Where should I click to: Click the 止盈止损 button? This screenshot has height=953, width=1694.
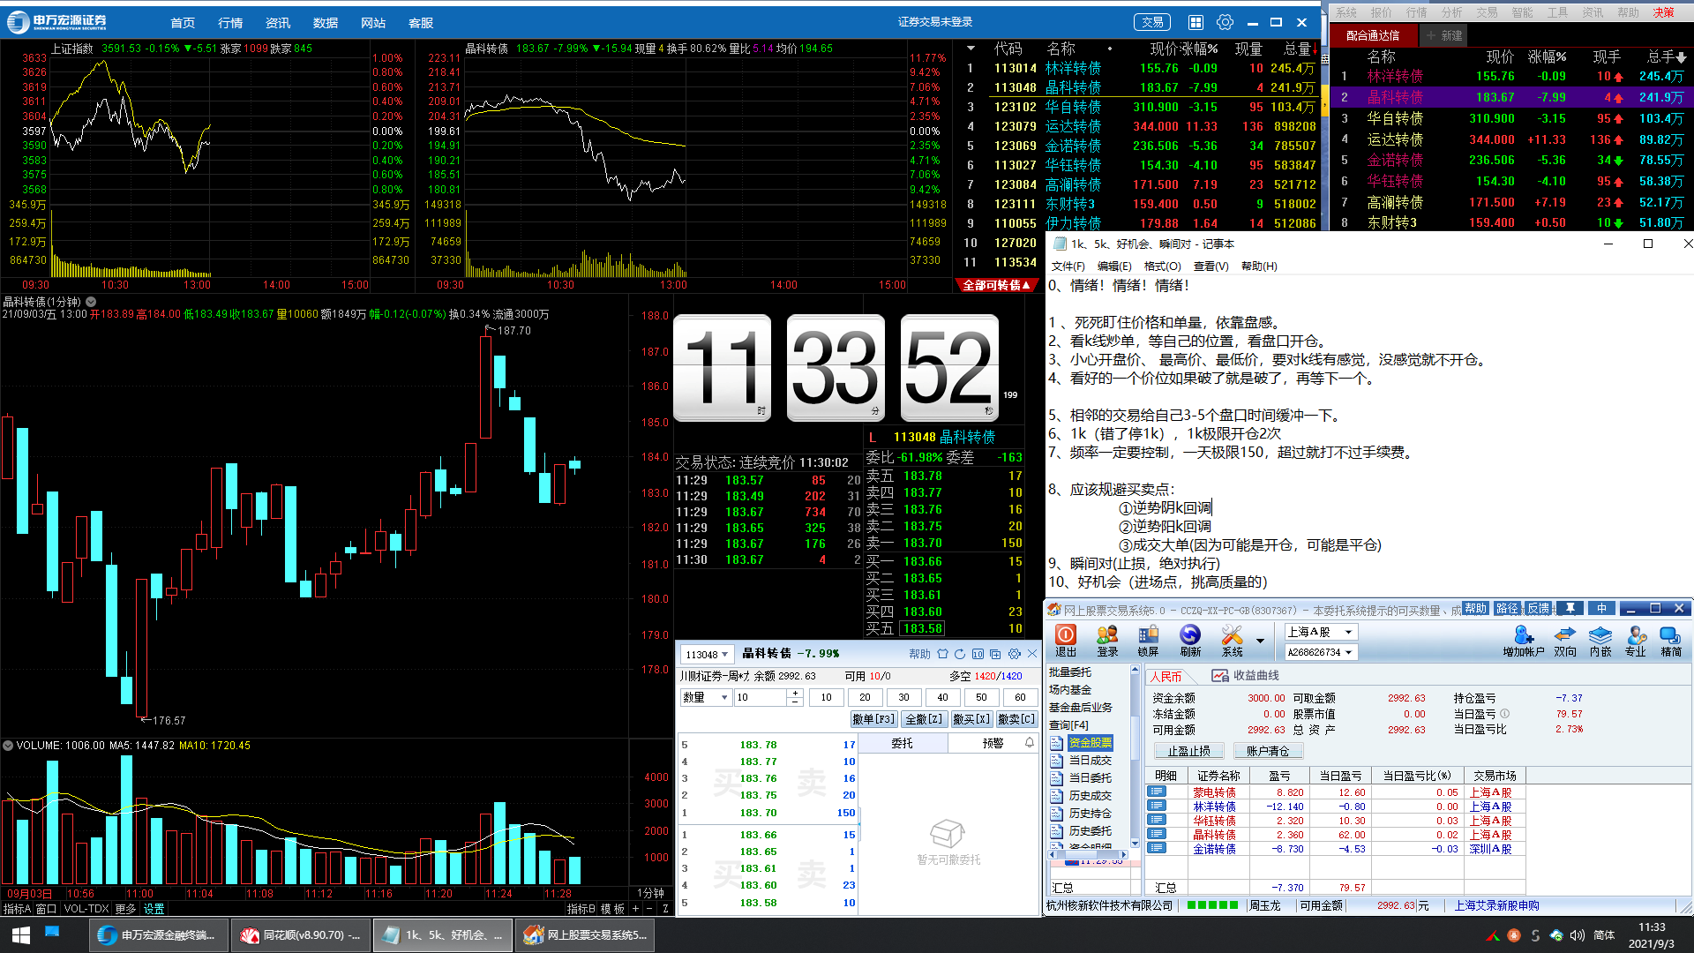1188,751
